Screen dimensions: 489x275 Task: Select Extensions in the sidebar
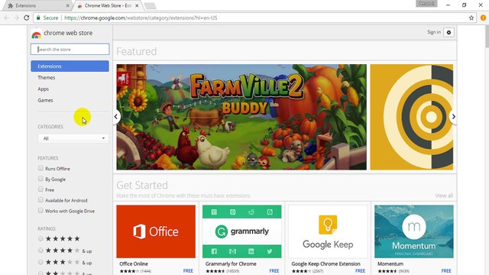point(70,66)
